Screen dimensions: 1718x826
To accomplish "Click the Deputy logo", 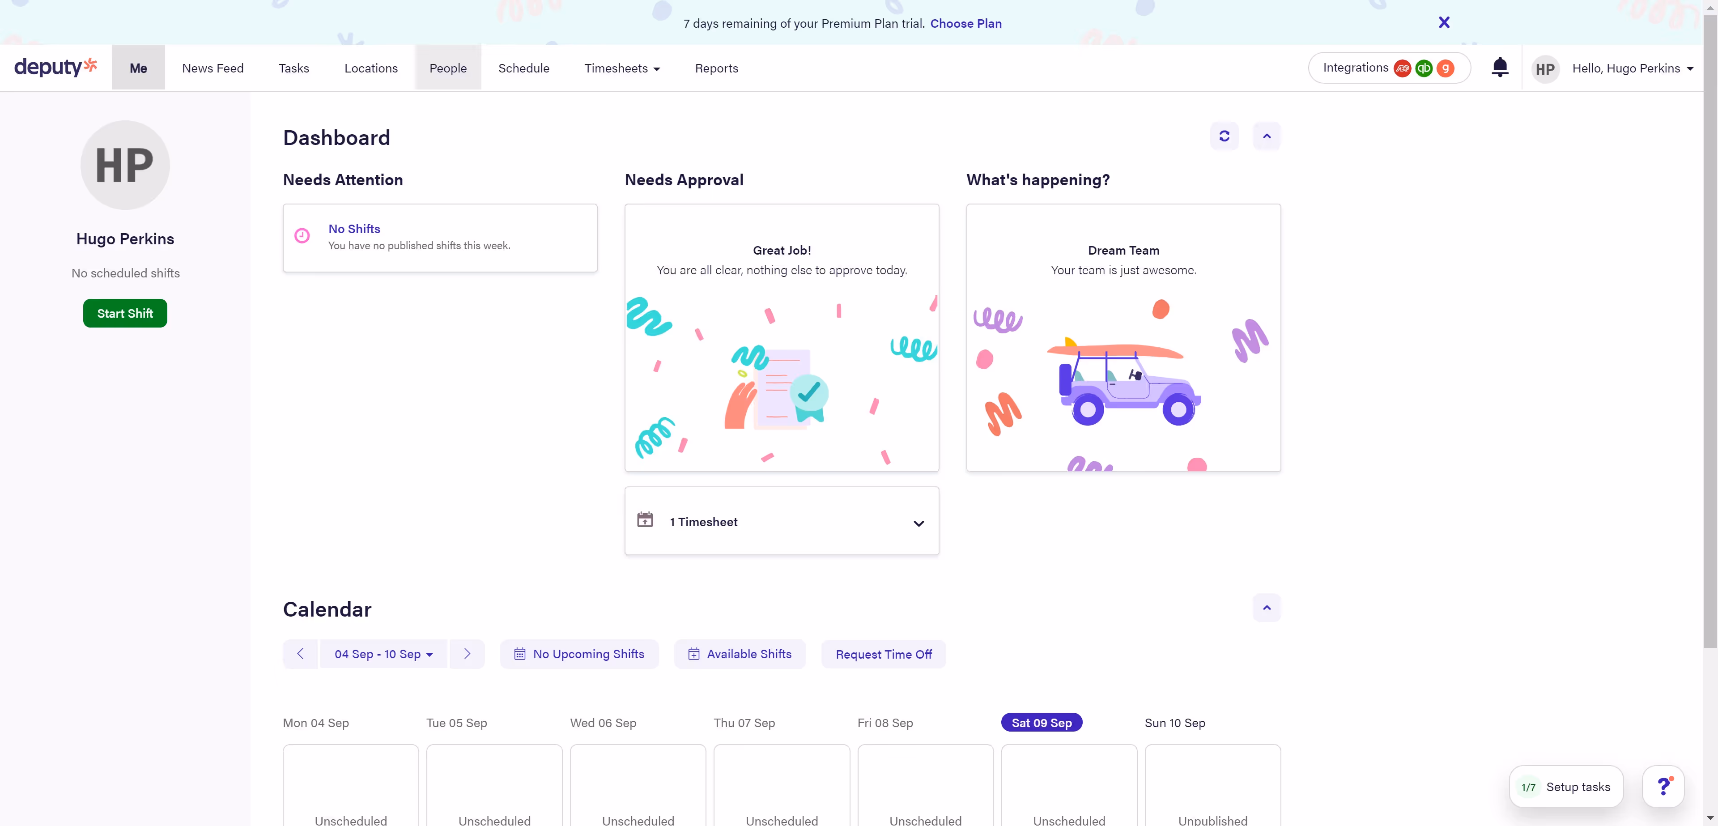I will coord(55,68).
